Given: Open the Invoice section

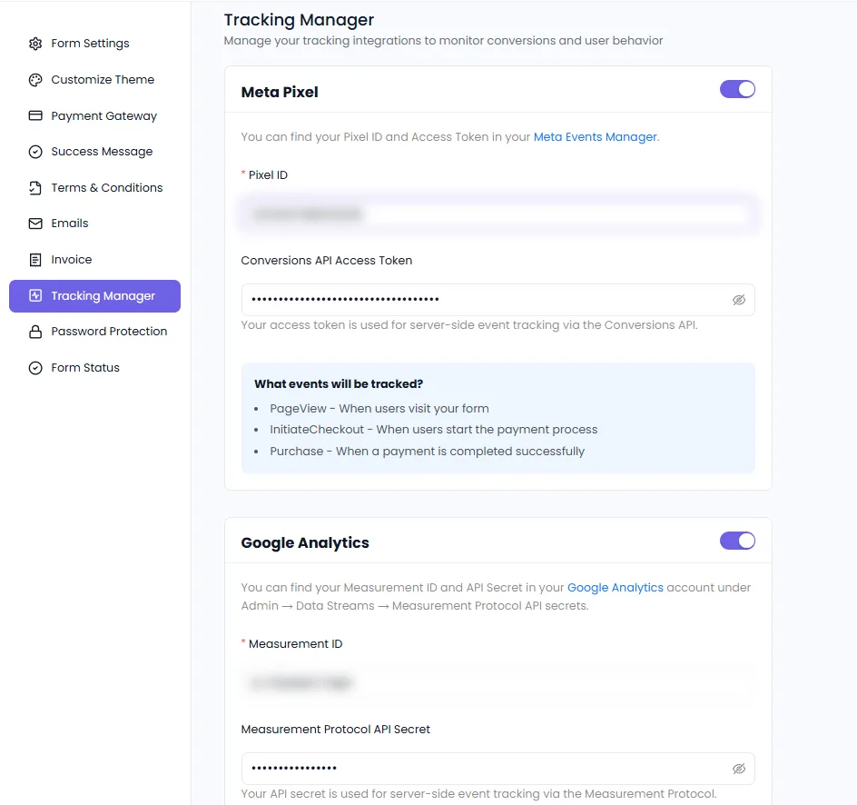Looking at the screenshot, I should click(x=94, y=260).
